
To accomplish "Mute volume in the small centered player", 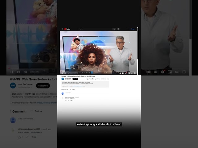I will [68, 73].
